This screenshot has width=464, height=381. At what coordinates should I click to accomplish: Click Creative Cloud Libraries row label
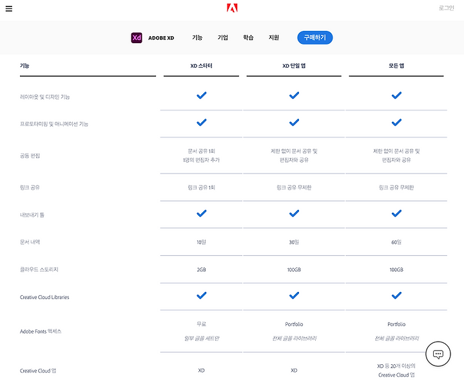[44, 297]
